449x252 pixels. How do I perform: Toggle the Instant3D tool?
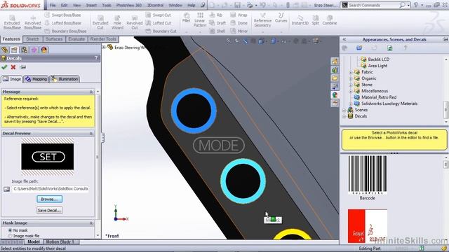click(300, 20)
